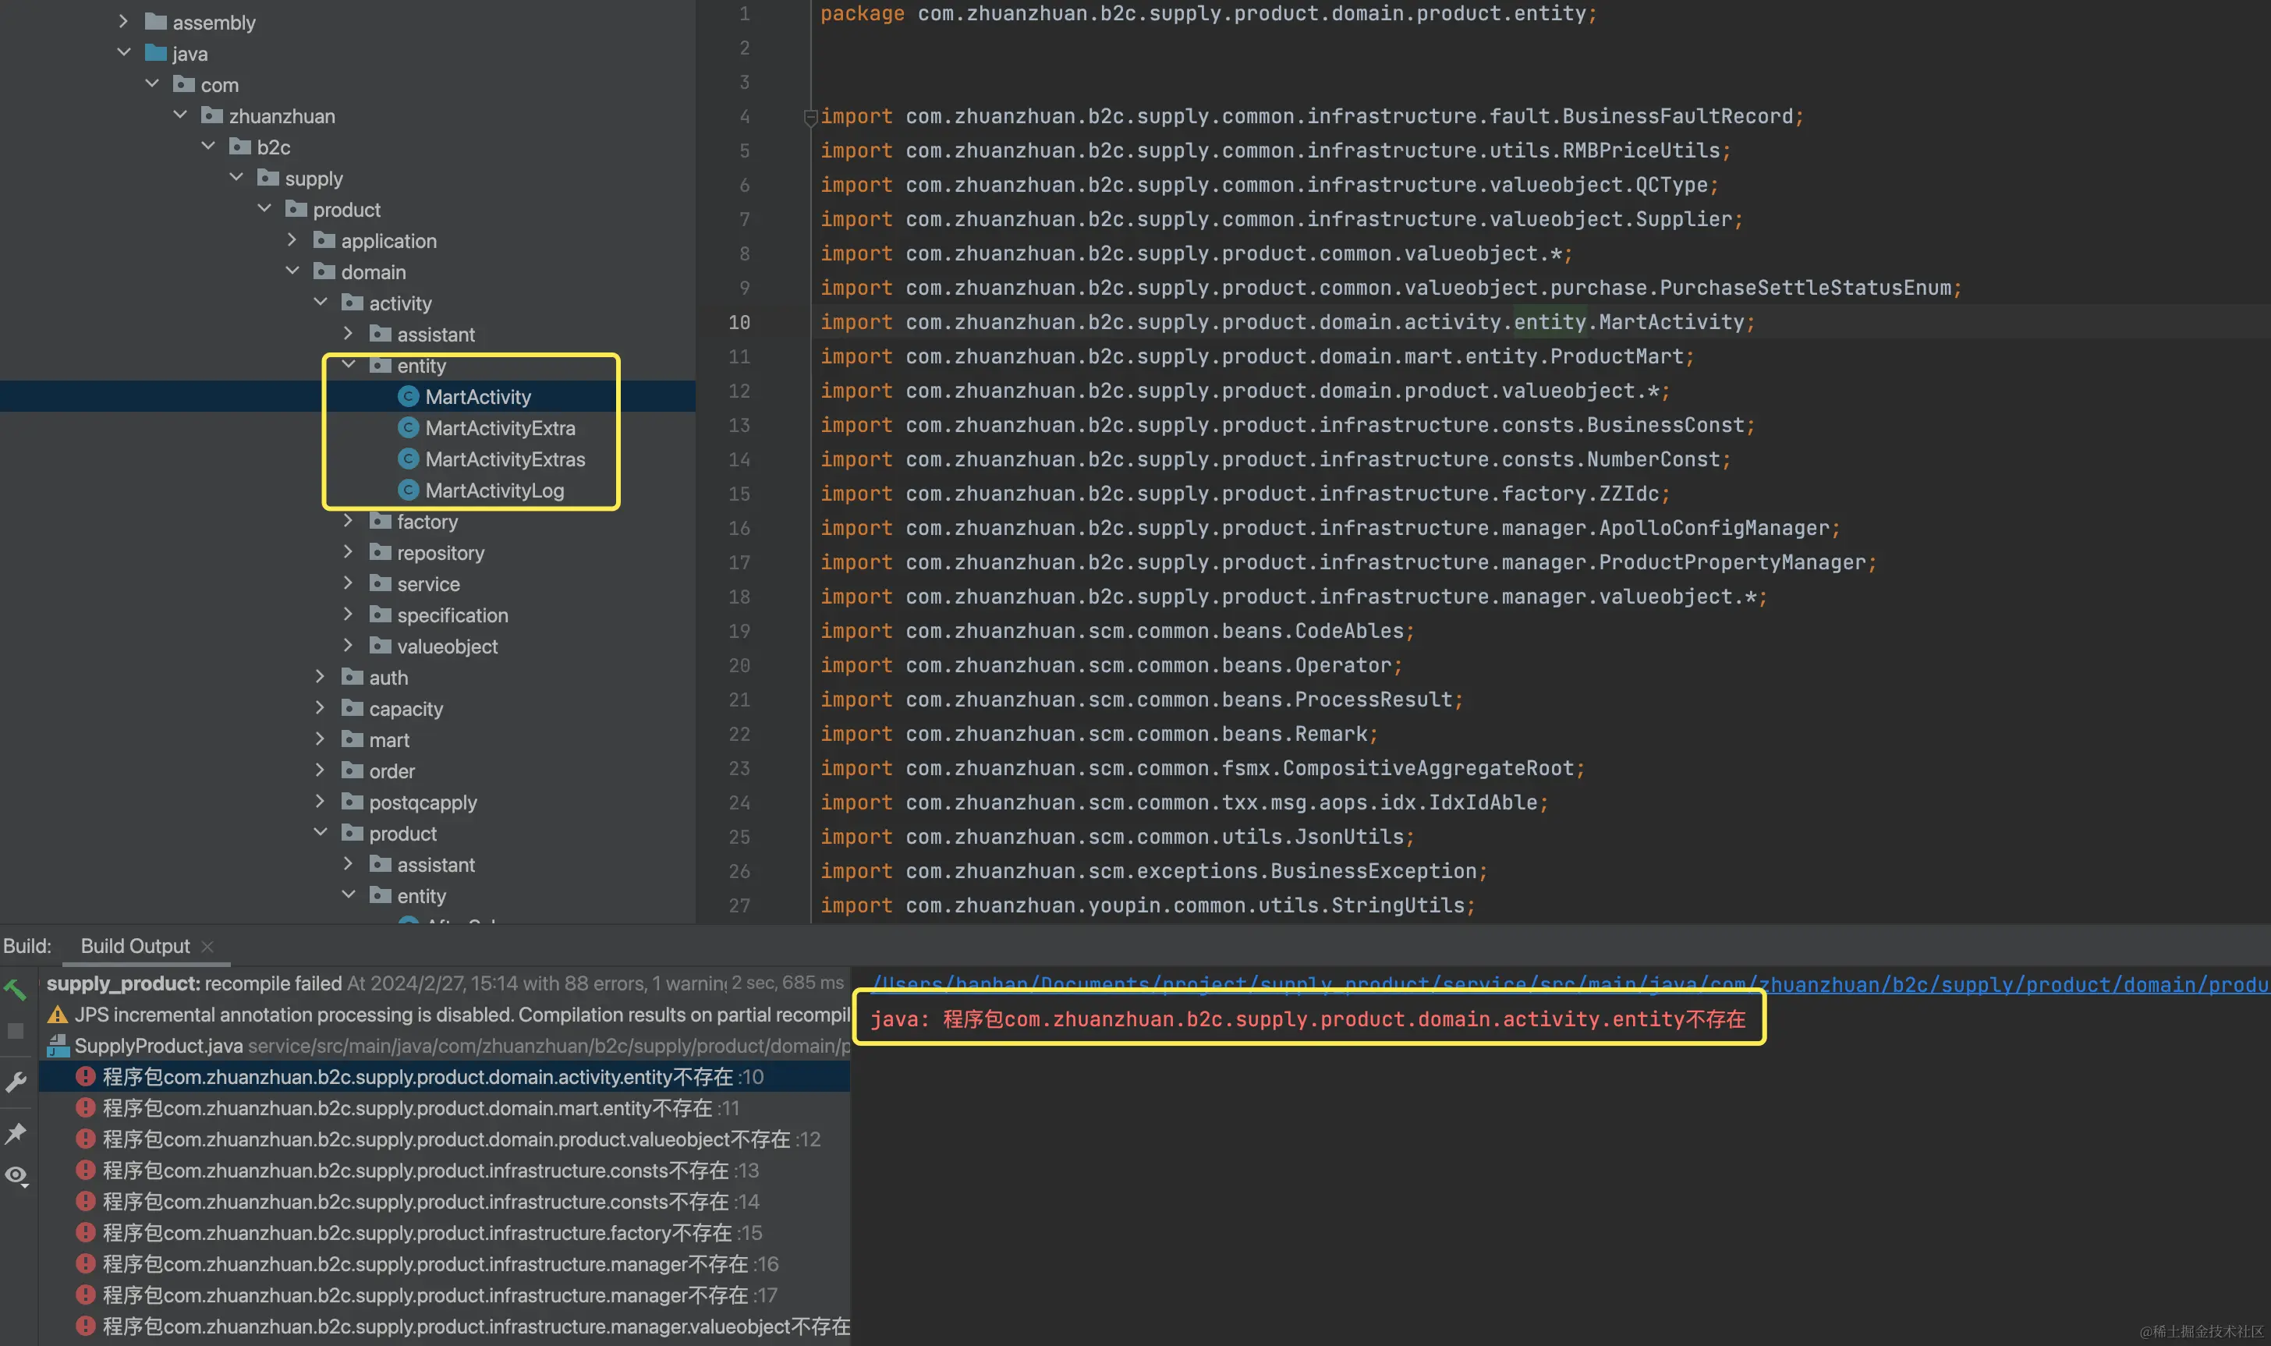The height and width of the screenshot is (1346, 2271).
Task: Collapse the zhuanzhuan package
Action: [180, 115]
